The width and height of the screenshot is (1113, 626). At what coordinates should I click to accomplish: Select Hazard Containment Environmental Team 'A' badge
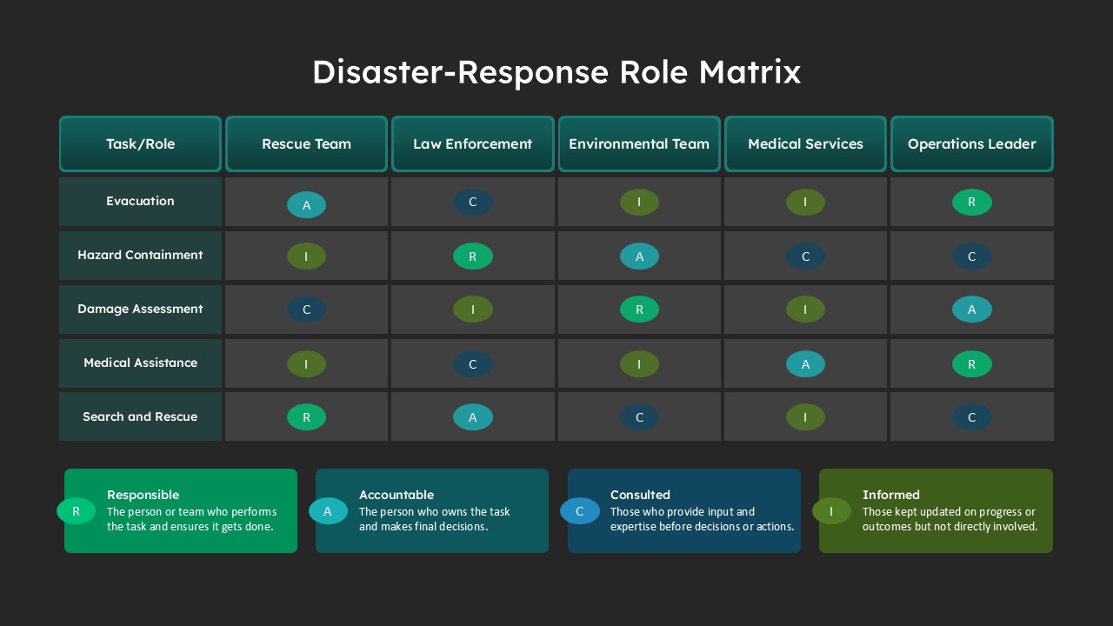639,256
